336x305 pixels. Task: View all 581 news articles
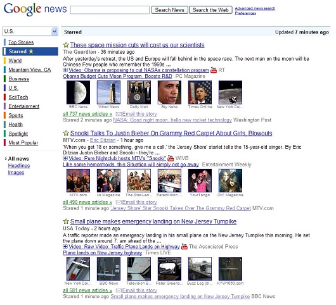click(x=87, y=290)
